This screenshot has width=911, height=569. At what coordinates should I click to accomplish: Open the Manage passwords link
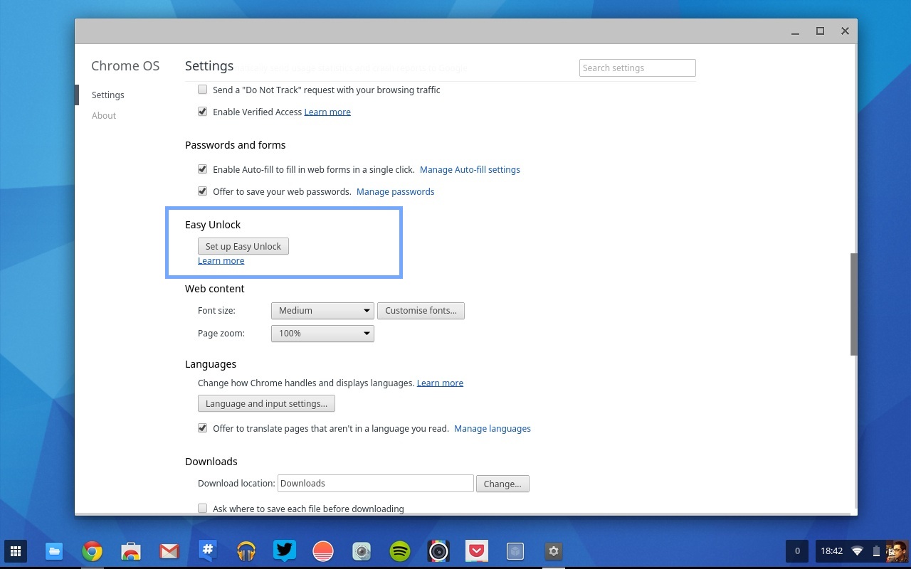tap(395, 192)
